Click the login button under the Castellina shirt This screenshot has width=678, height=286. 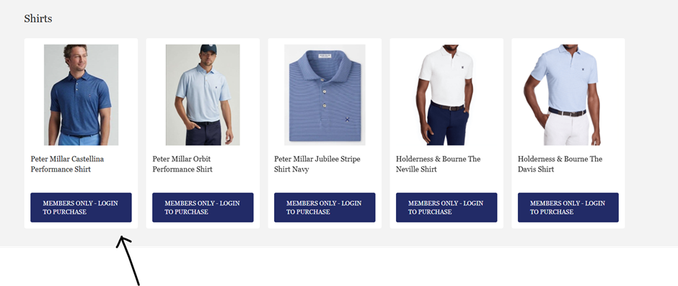[81, 207]
